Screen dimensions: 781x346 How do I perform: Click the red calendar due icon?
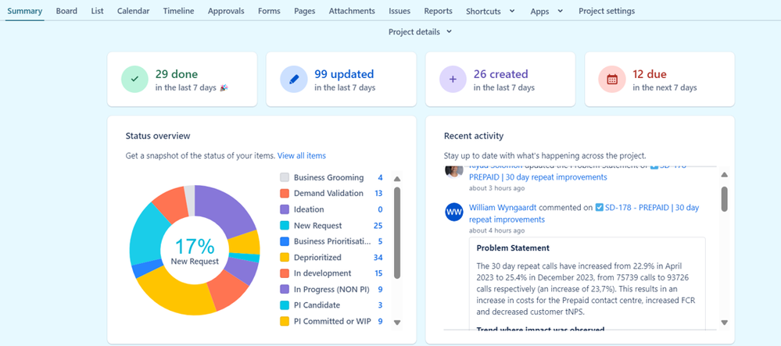click(611, 79)
